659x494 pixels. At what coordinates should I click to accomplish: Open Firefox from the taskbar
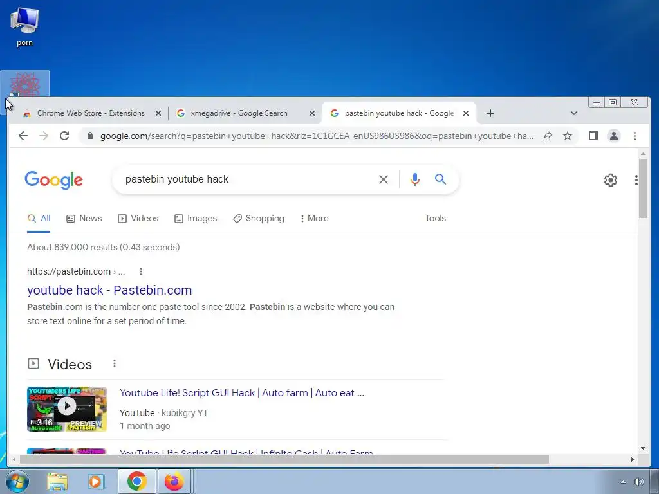(174, 481)
